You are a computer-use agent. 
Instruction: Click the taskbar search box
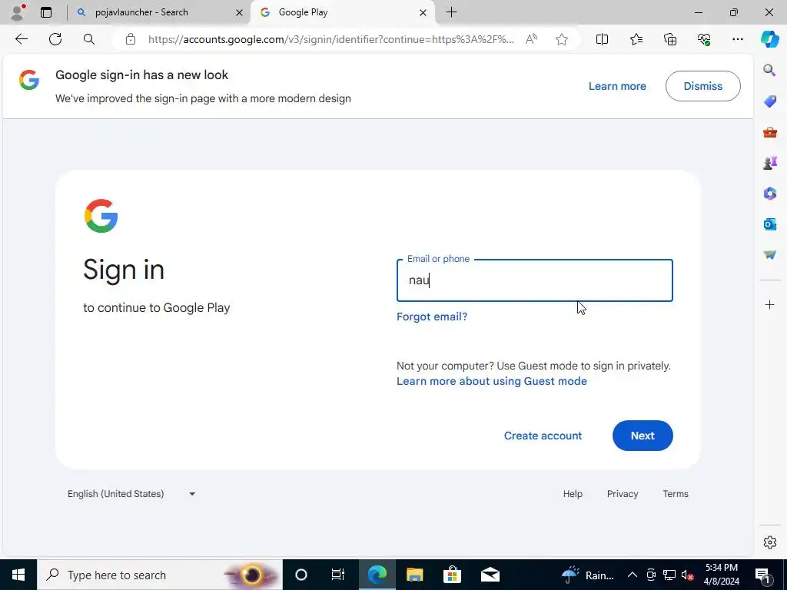(x=160, y=575)
